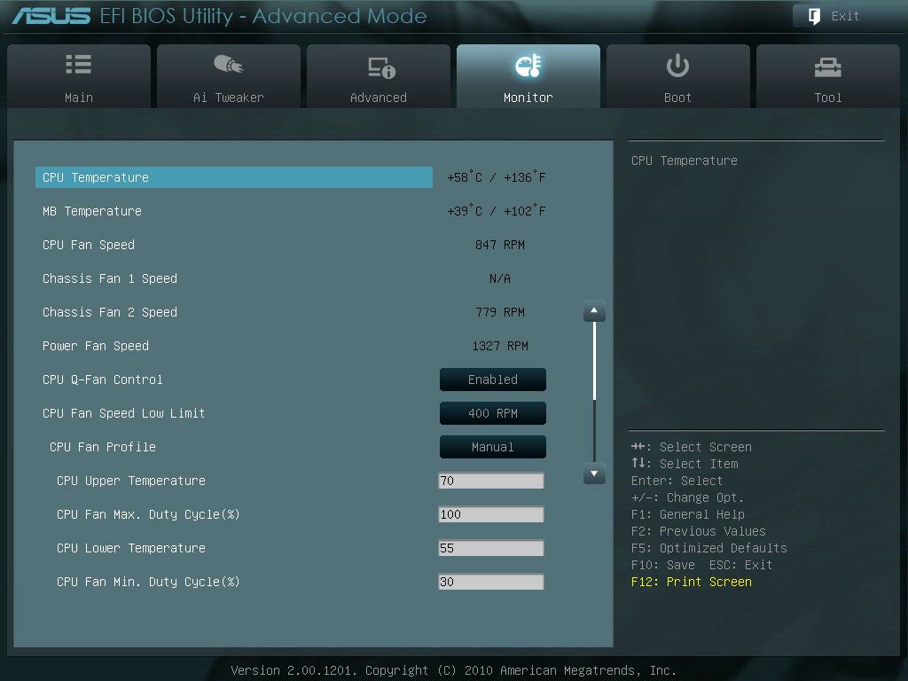
Task: Click the Tool tab toolbox icon
Action: pos(828,67)
